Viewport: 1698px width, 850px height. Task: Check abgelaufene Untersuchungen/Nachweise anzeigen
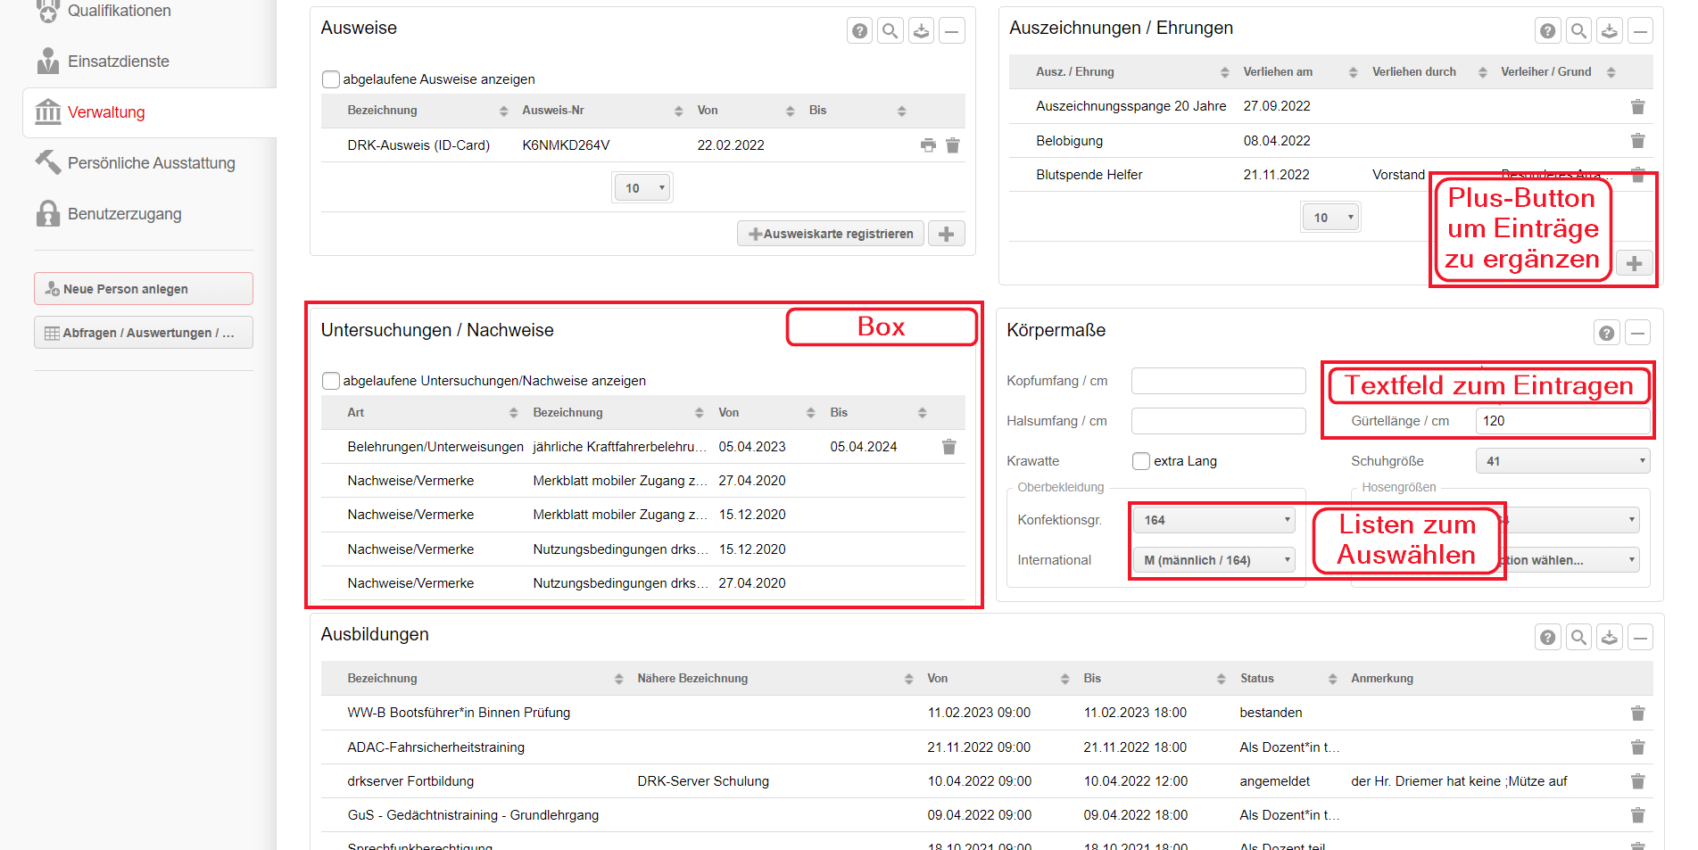tap(331, 381)
